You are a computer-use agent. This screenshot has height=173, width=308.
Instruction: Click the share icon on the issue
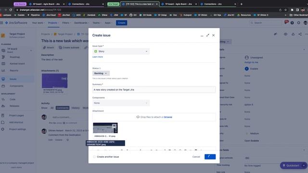tap(300, 34)
